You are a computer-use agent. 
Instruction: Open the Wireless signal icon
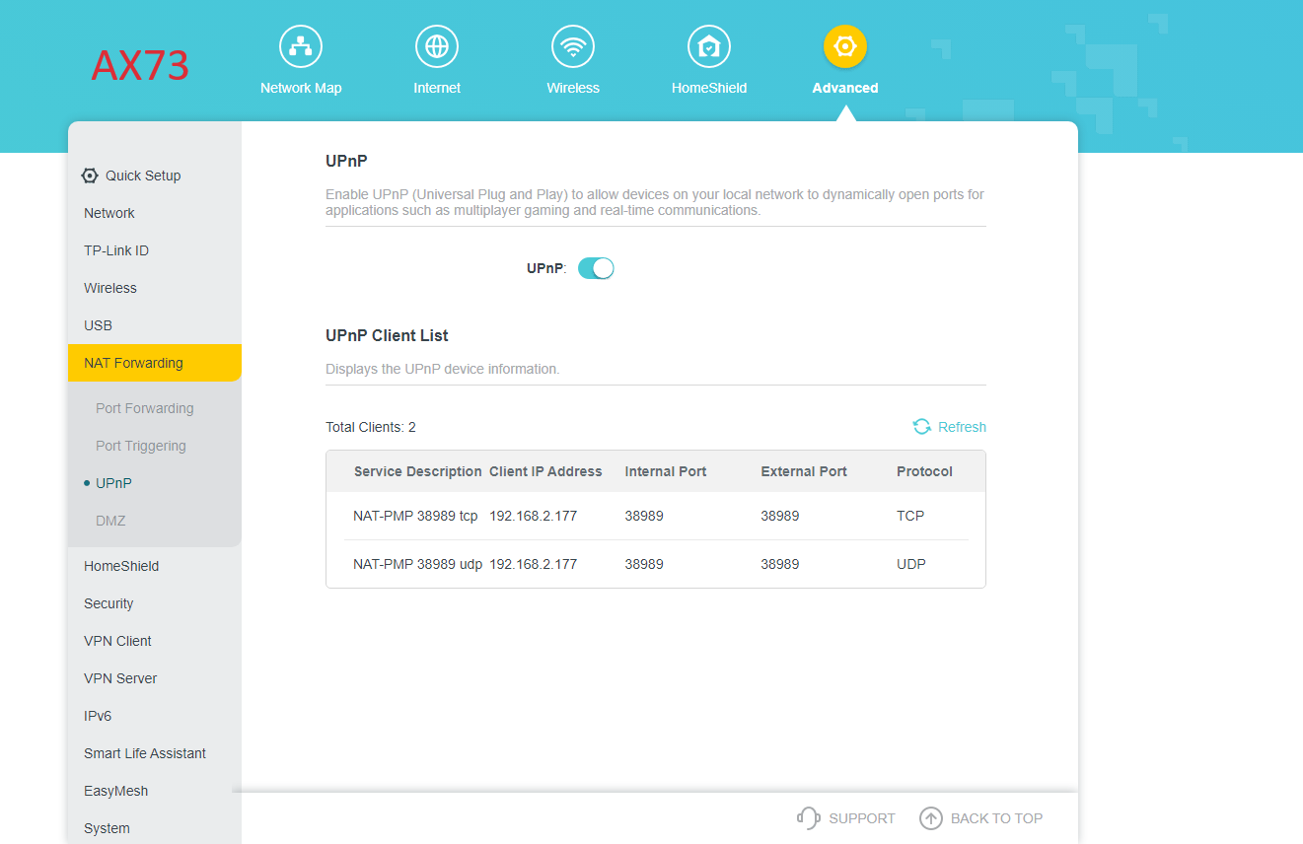573,46
